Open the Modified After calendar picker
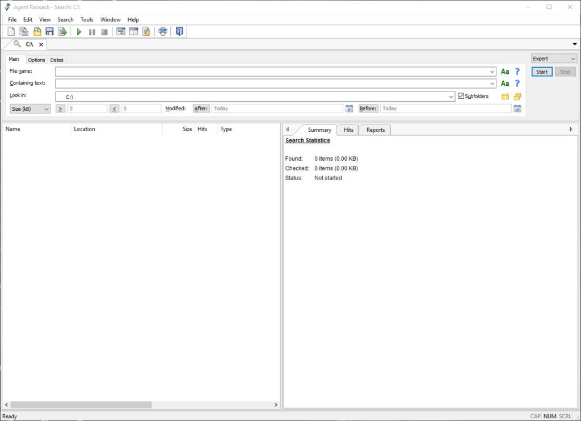 click(x=349, y=109)
